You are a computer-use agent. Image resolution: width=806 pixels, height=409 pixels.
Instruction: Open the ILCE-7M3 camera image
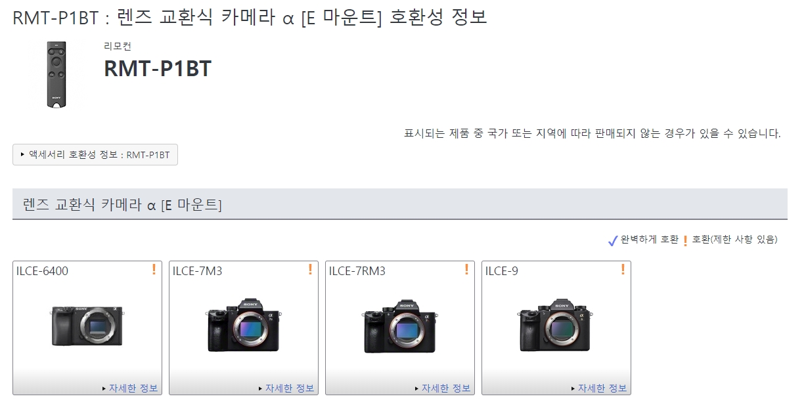[x=243, y=325]
